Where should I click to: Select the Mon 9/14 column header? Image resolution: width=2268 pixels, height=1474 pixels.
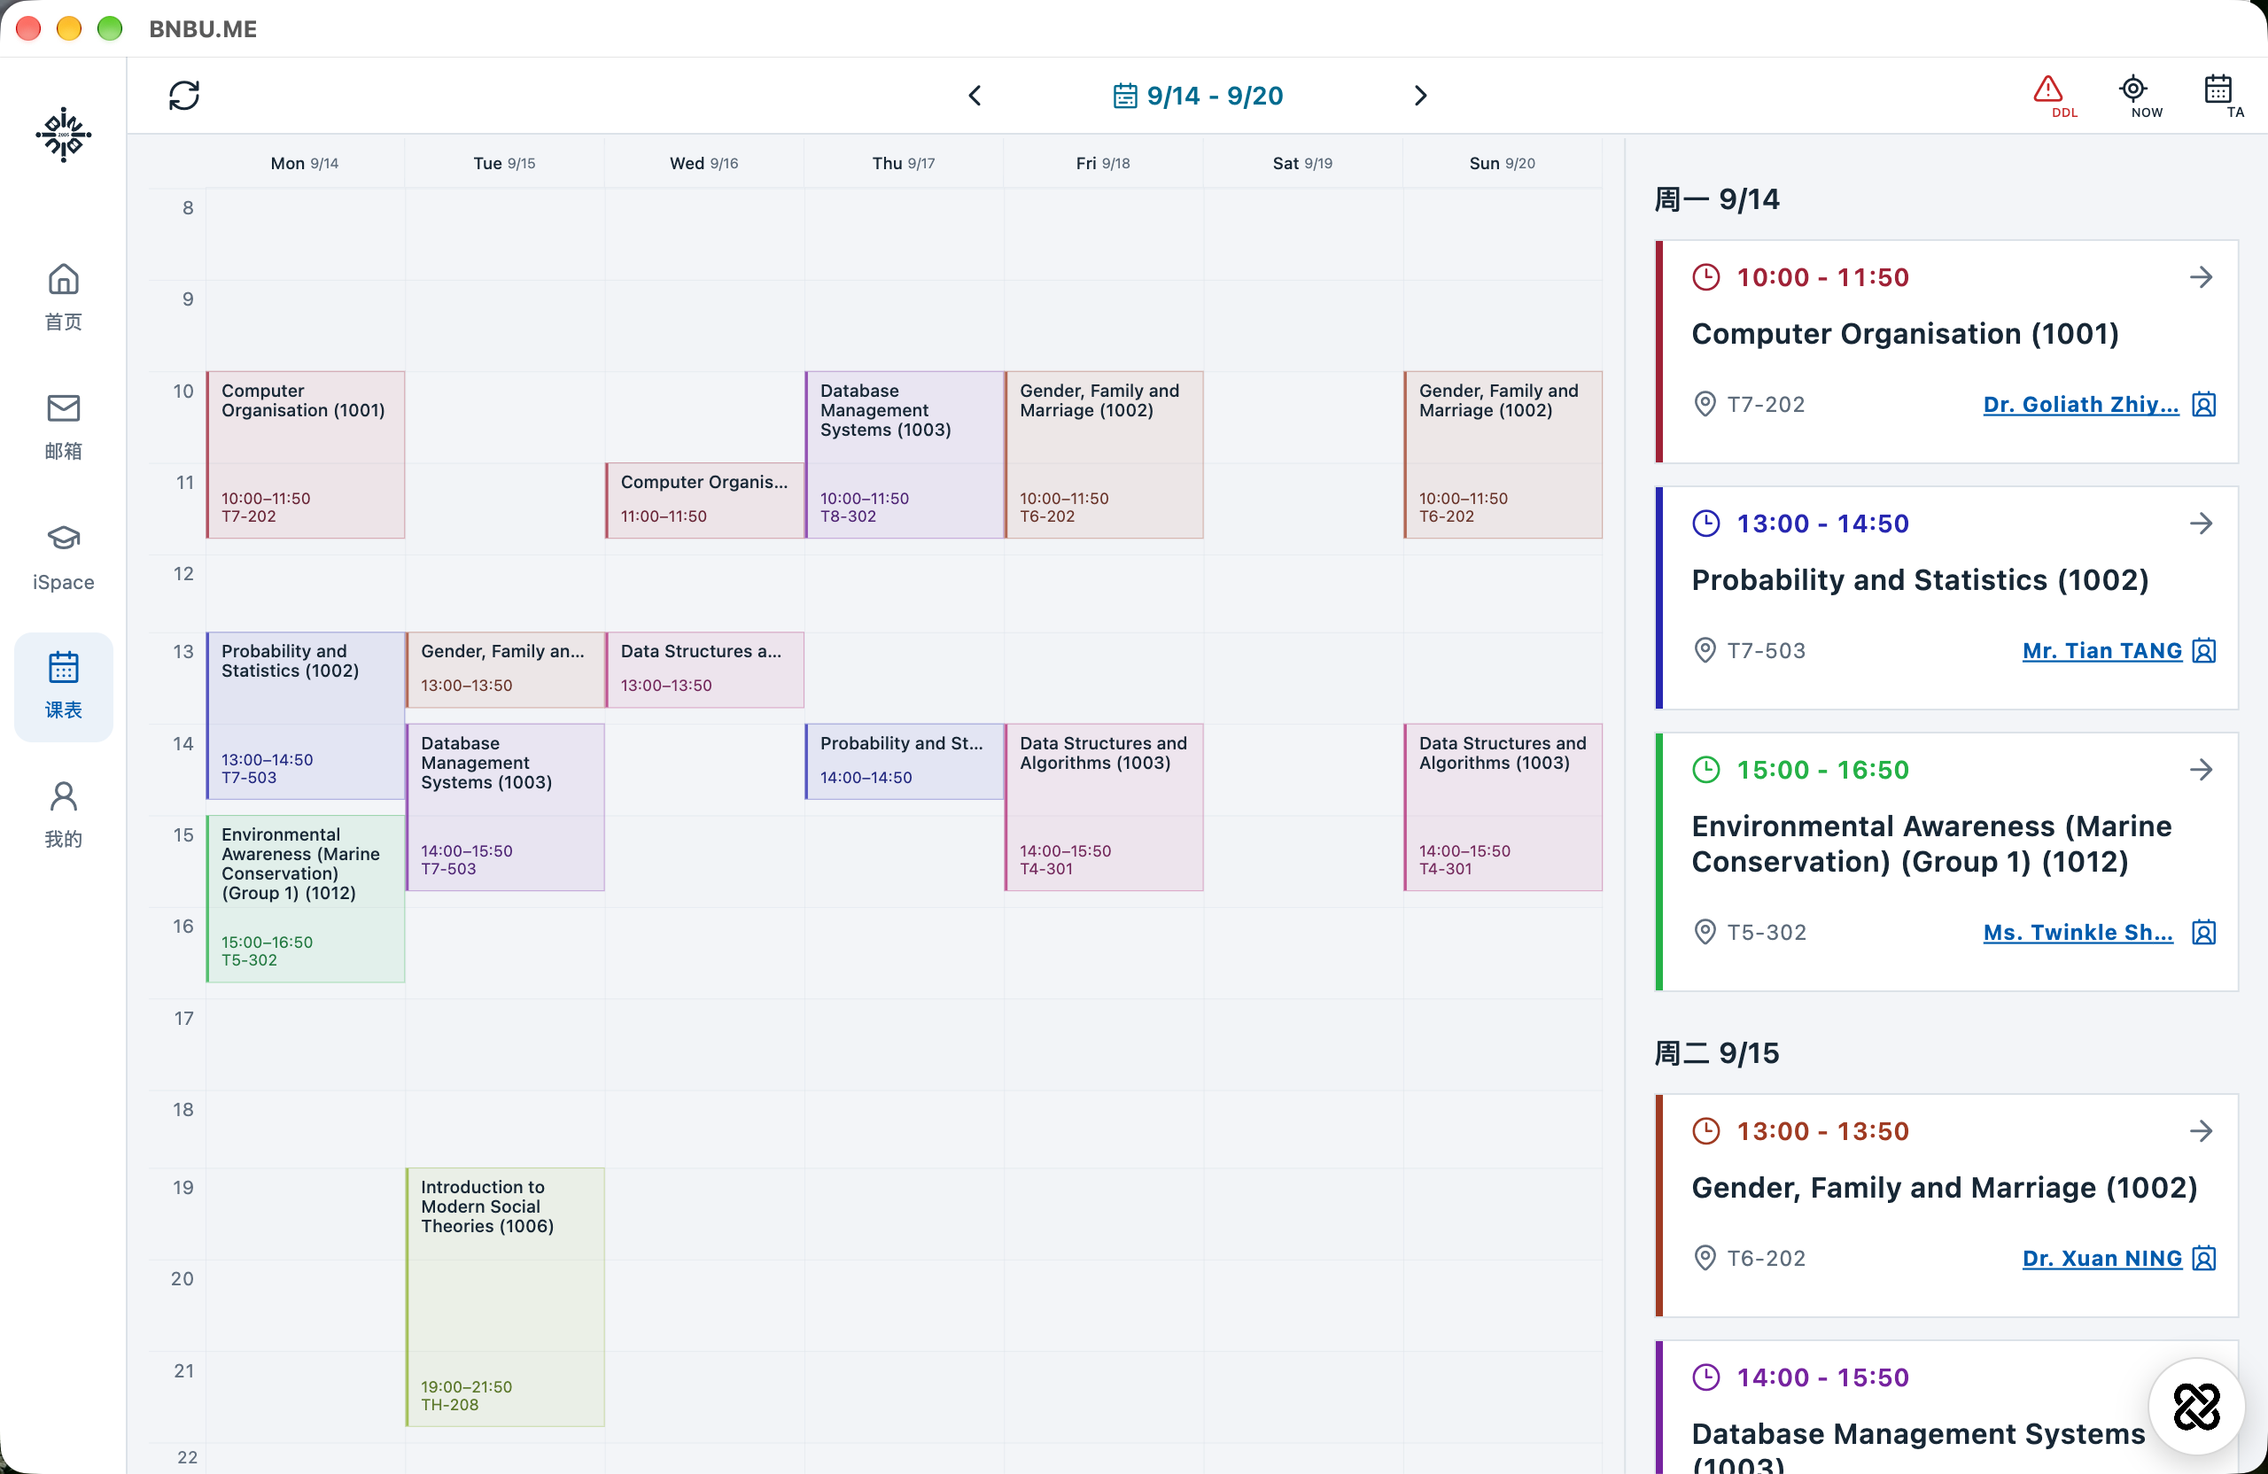click(x=305, y=163)
